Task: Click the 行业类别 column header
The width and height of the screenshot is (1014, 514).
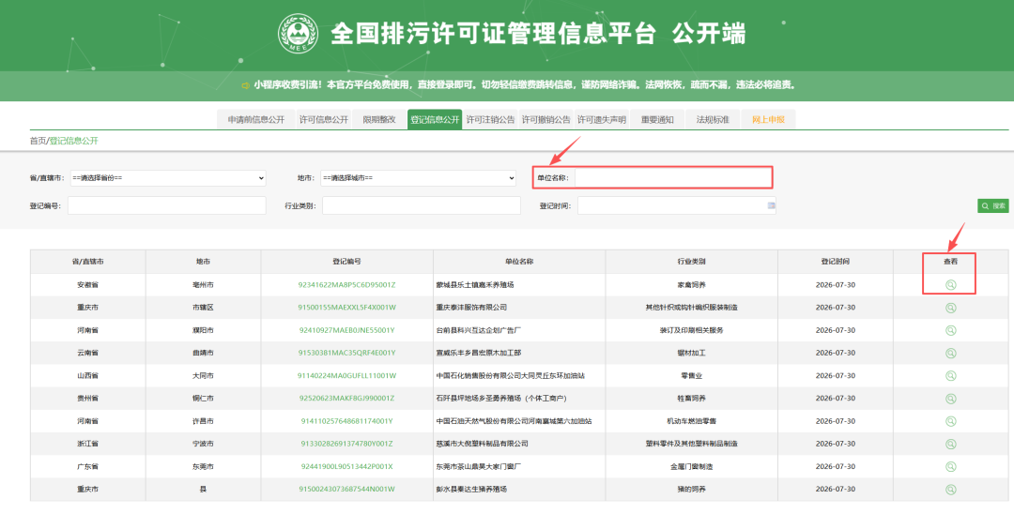Action: pyautogui.click(x=691, y=262)
